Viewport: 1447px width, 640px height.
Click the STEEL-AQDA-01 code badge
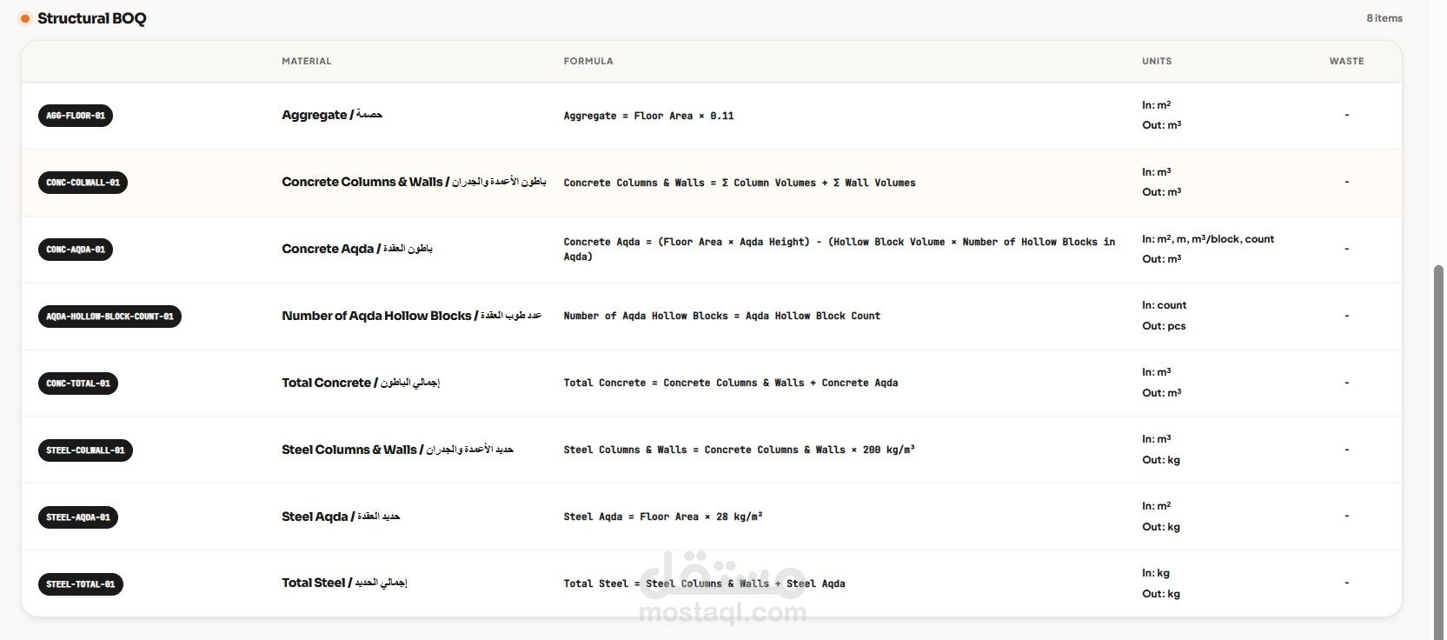click(78, 517)
